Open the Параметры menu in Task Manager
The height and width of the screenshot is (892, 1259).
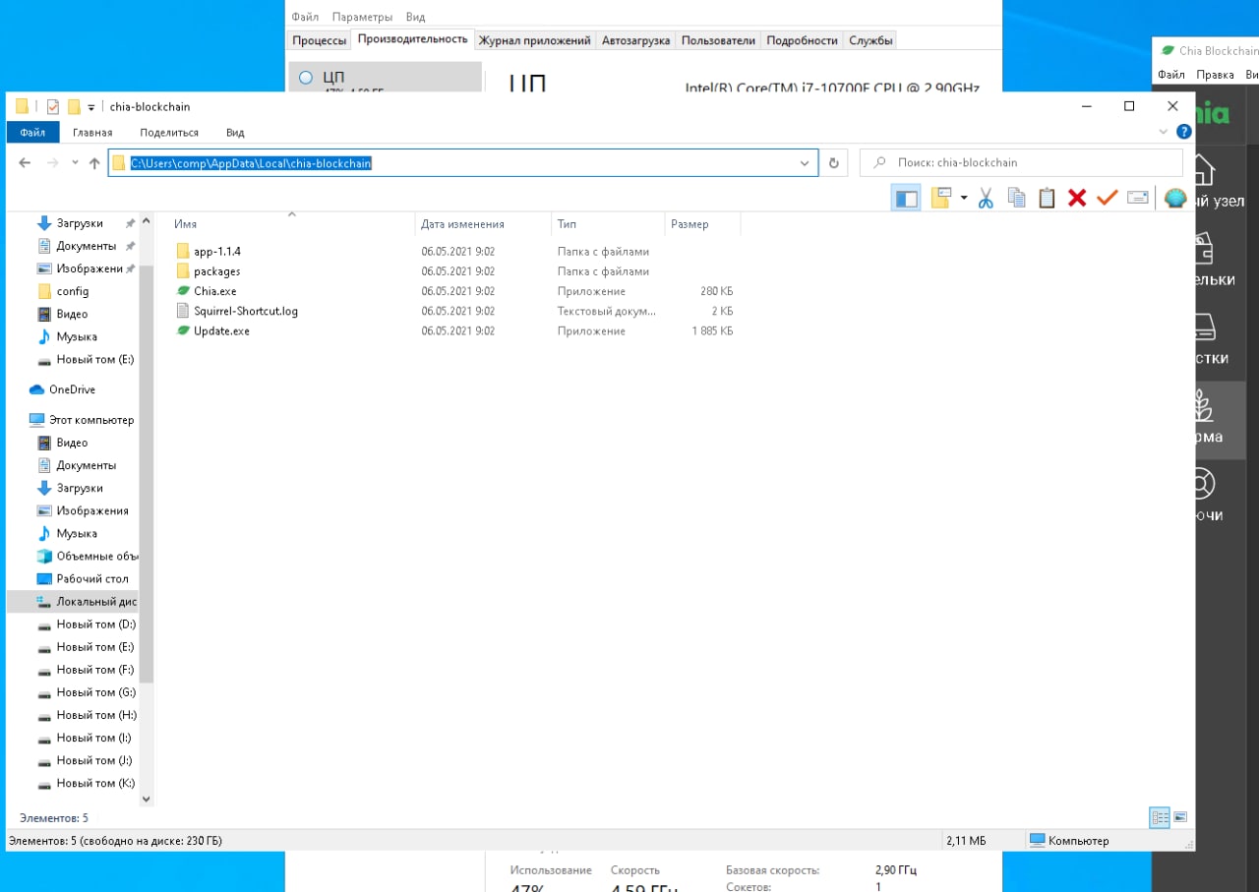click(362, 17)
